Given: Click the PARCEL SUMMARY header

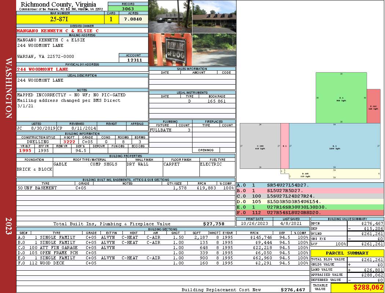Looking at the screenshot, I should (347, 253).
